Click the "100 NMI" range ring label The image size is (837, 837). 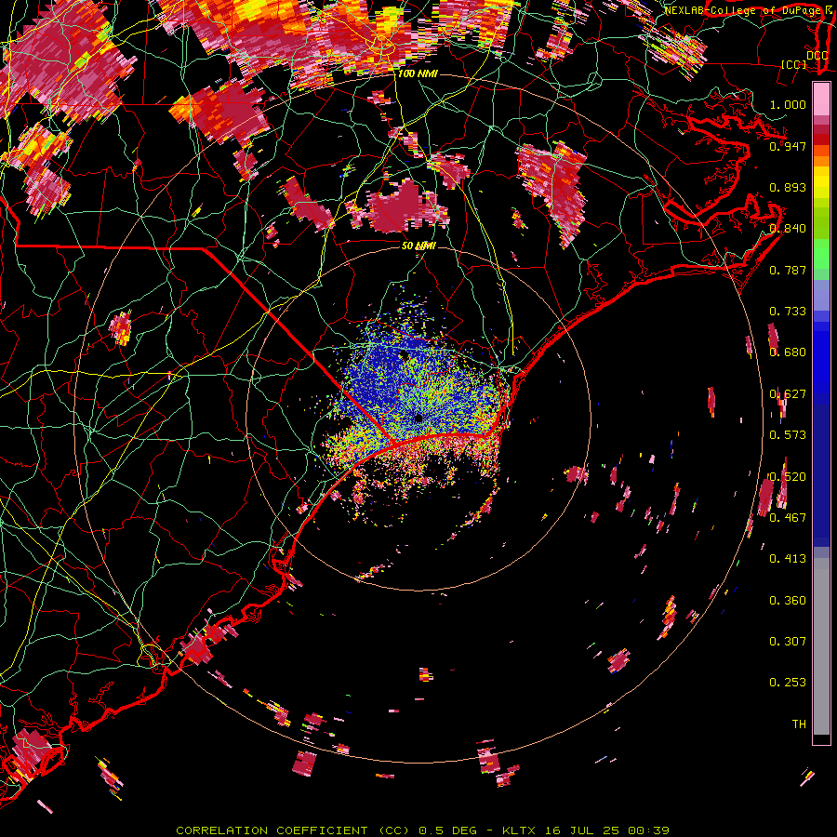(x=418, y=73)
